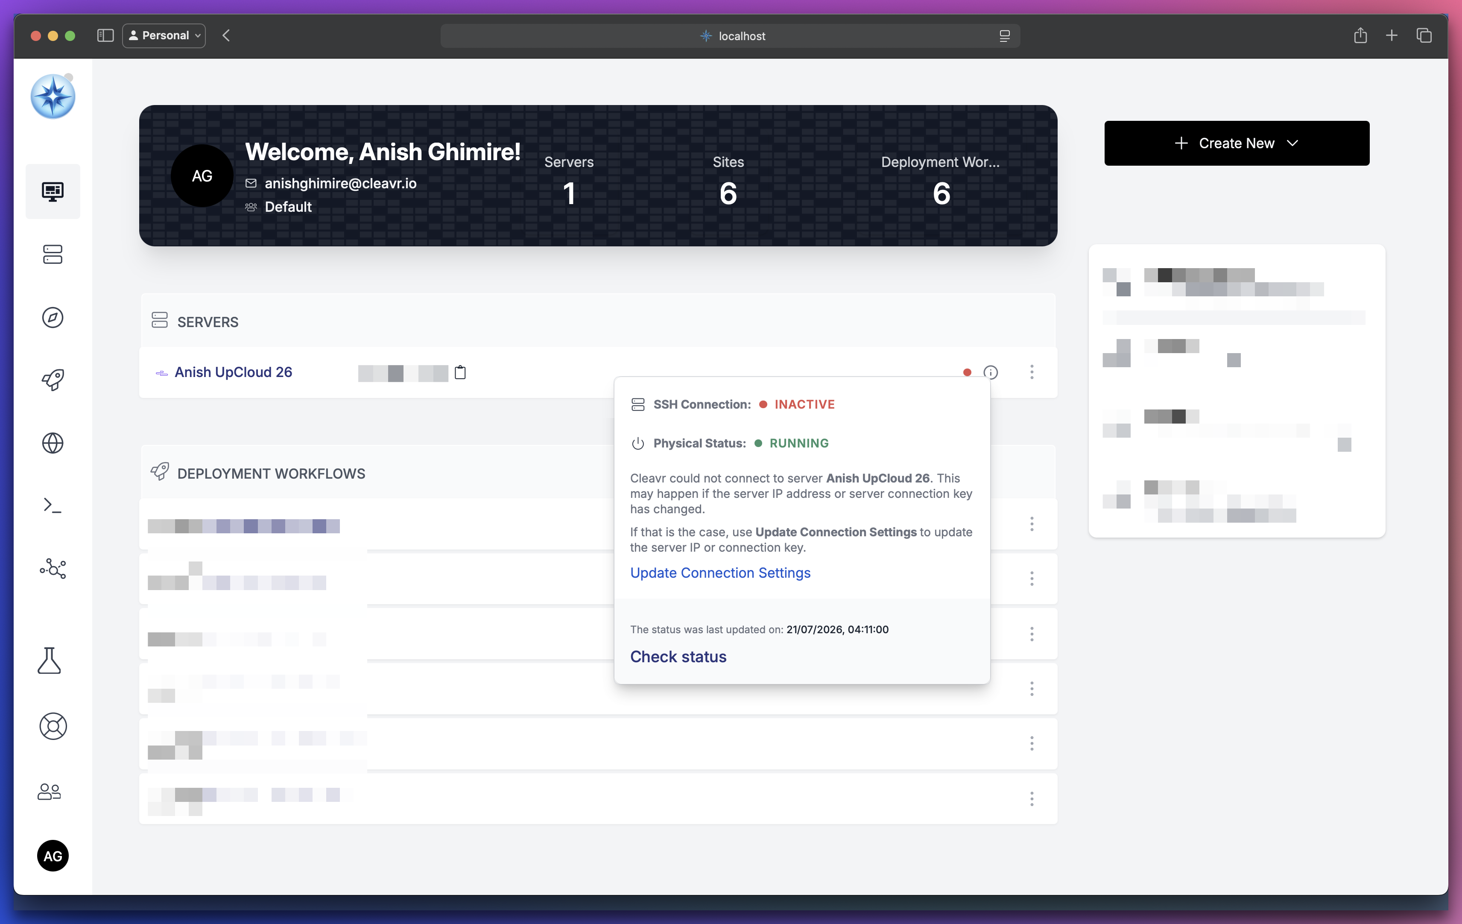Click the reader icon in address bar

point(1004,36)
